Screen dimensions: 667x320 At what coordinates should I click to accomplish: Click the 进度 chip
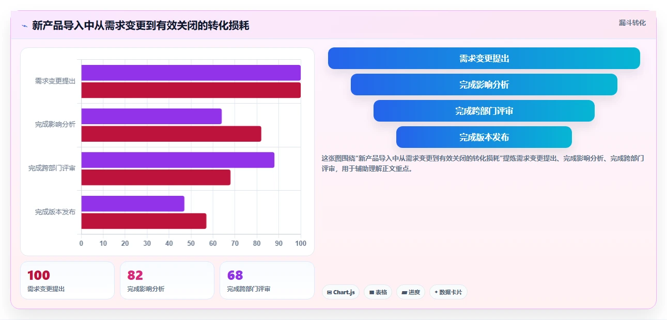coord(411,292)
